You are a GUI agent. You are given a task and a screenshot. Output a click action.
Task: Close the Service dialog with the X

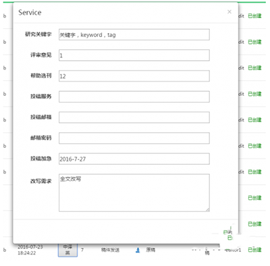[230, 11]
